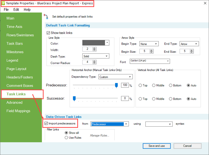Go to the Comment Boxes tab
This screenshot has width=209, height=155.
20,86
